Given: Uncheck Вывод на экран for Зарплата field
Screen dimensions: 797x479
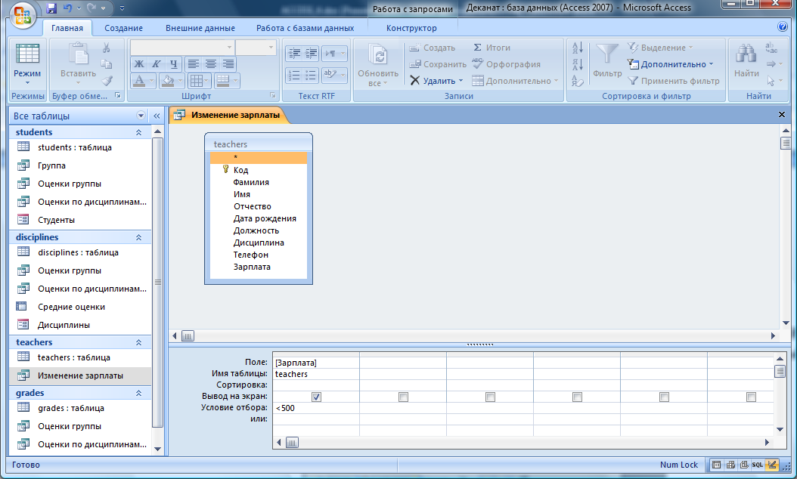Looking at the screenshot, I should pos(316,397).
